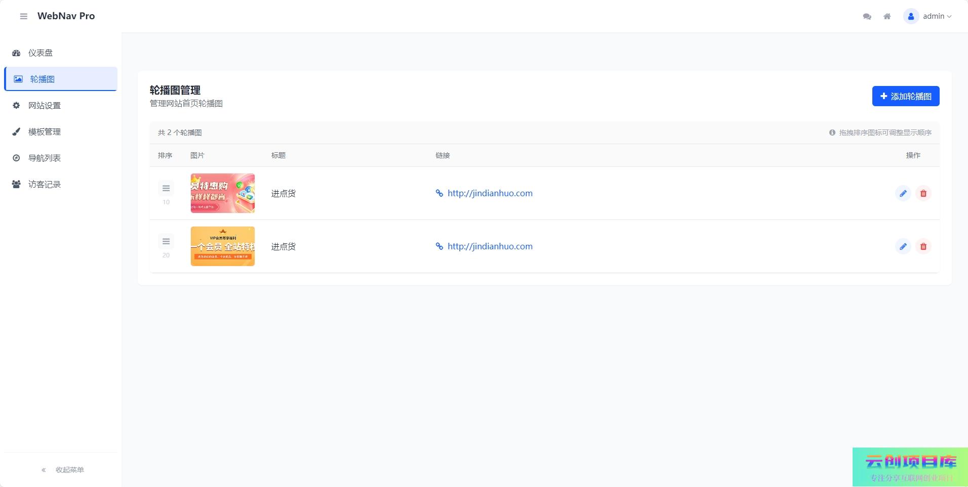Edit the second carousel with pencil icon
Screen dimensions: 968x487
pos(903,246)
